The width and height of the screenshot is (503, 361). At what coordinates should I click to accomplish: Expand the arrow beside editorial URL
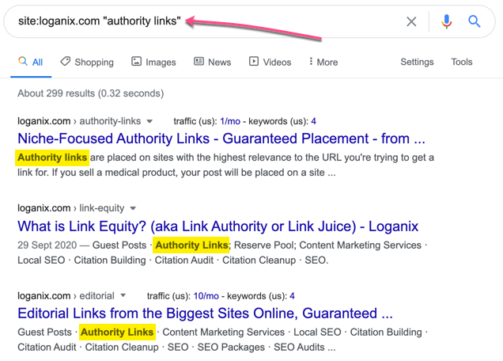123,295
